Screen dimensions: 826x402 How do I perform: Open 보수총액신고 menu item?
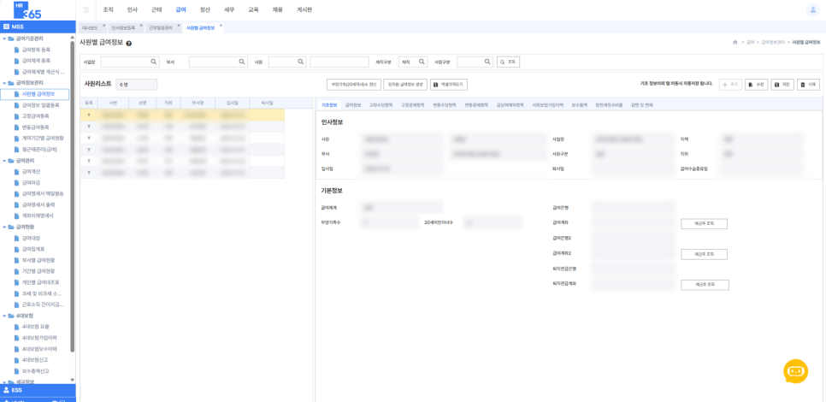tap(35, 370)
